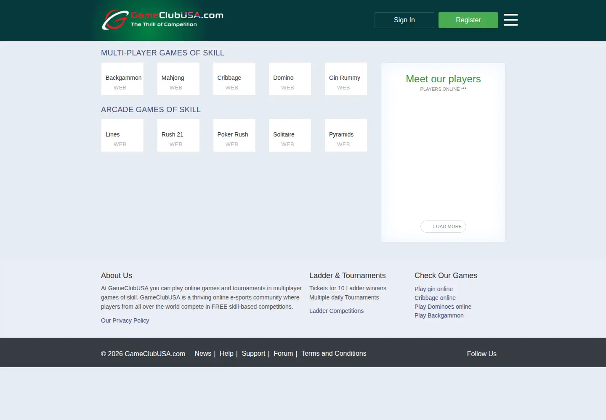This screenshot has width=606, height=420.
Task: Open Terms and Conditions in footer
Action: pos(334,354)
